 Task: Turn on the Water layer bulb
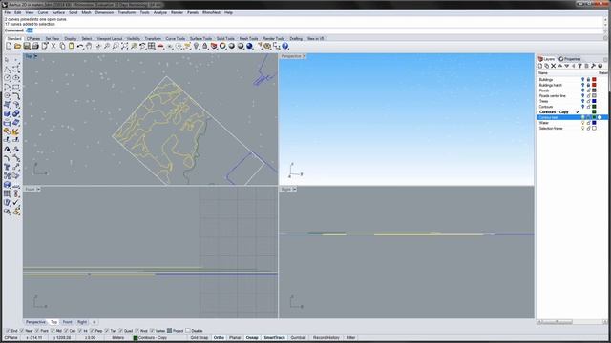(583, 123)
